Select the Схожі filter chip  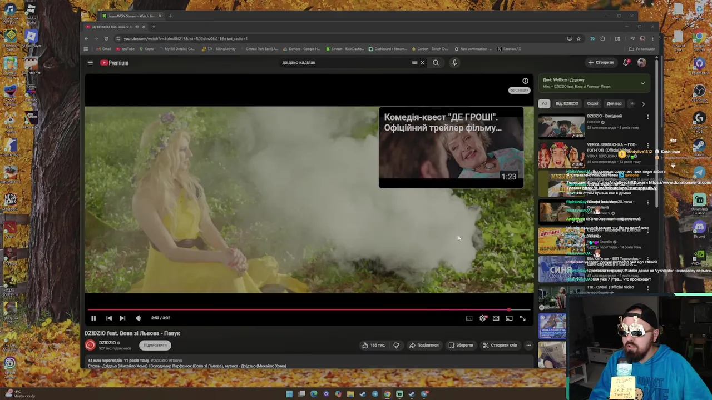(592, 103)
